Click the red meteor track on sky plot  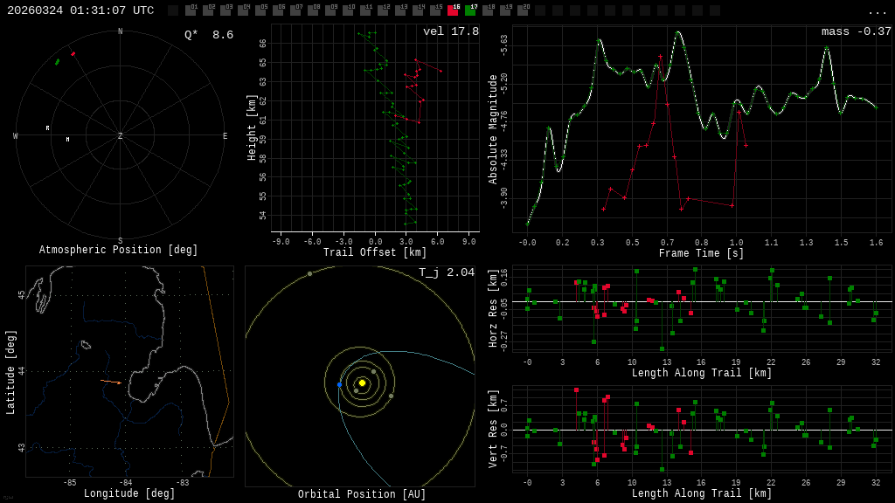tap(73, 53)
